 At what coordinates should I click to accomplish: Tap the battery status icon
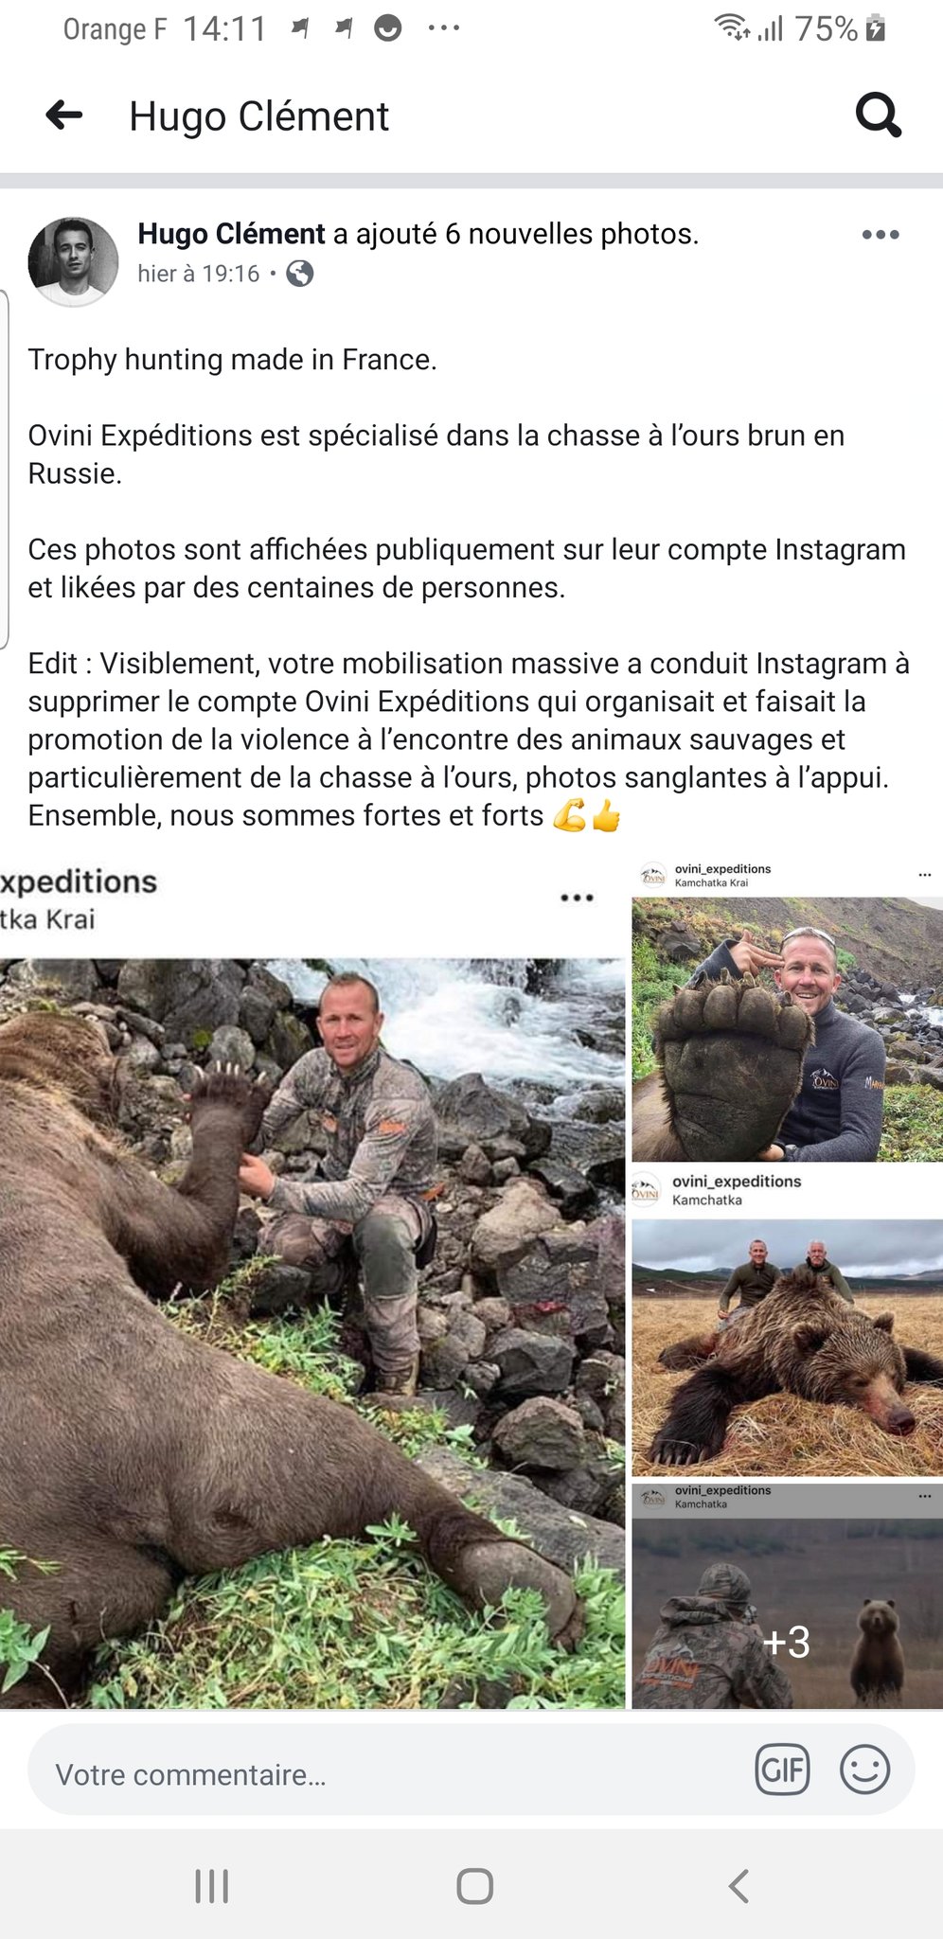(876, 28)
